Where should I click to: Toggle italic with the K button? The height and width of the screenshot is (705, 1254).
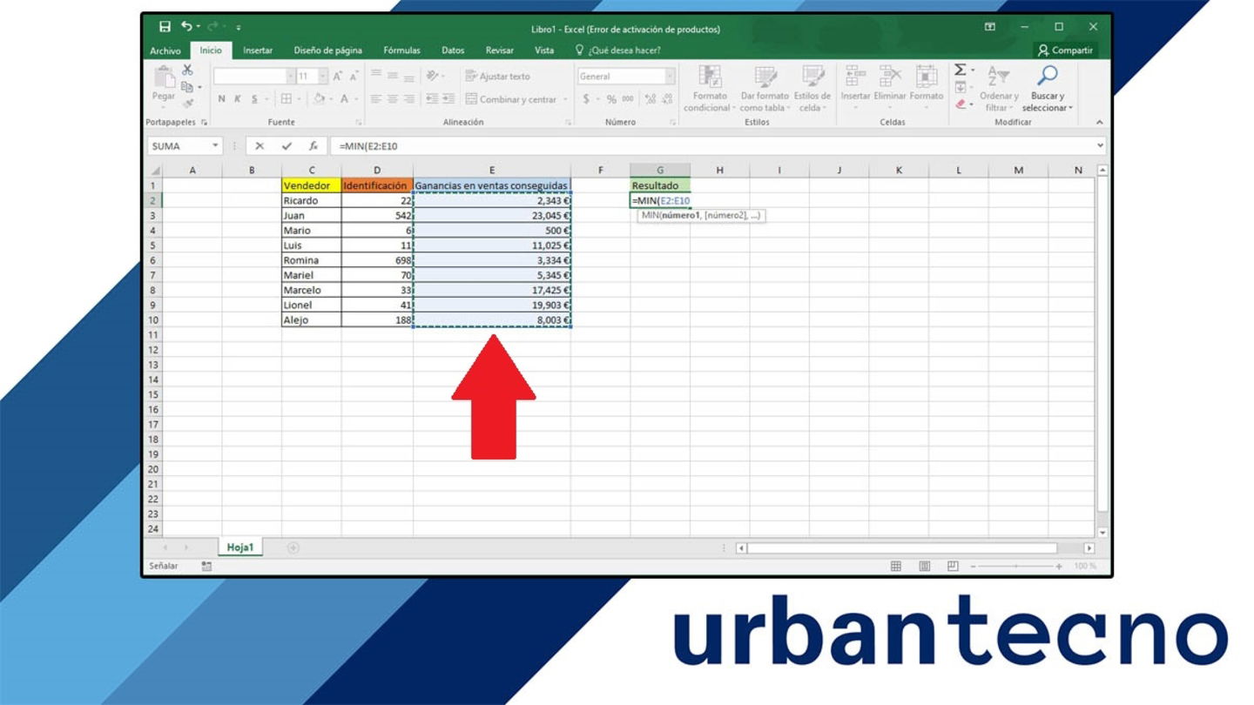click(238, 99)
